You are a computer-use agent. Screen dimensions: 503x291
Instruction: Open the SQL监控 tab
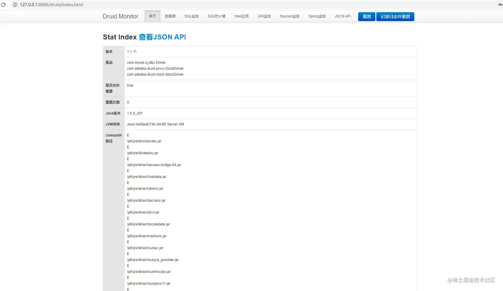(x=191, y=16)
